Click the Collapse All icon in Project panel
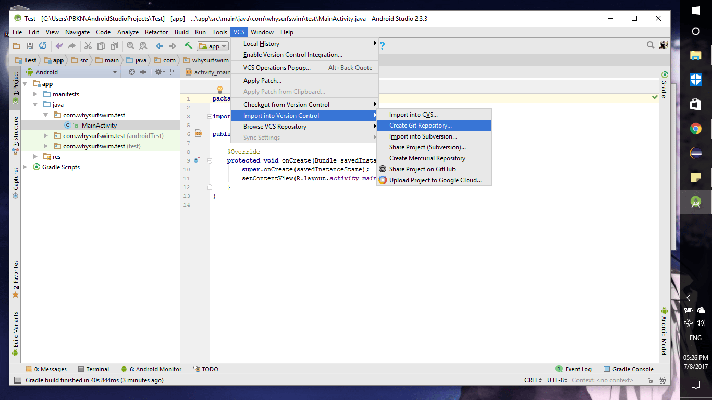This screenshot has width=712, height=400. tap(144, 72)
